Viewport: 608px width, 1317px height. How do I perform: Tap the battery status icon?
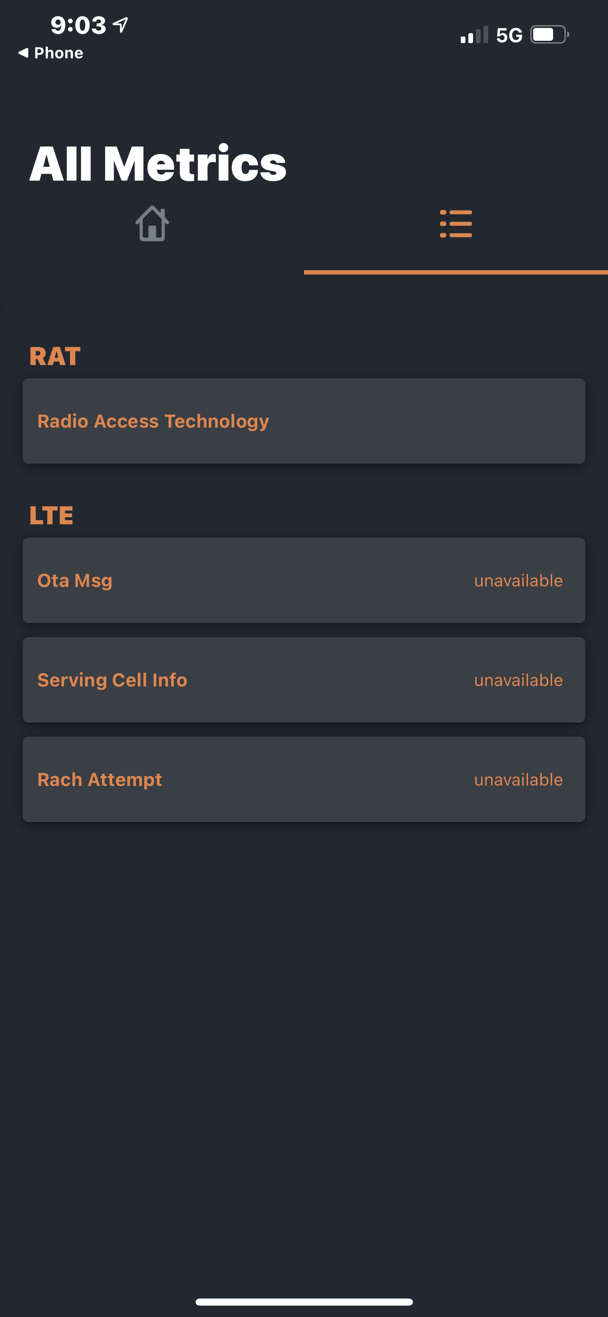(549, 35)
